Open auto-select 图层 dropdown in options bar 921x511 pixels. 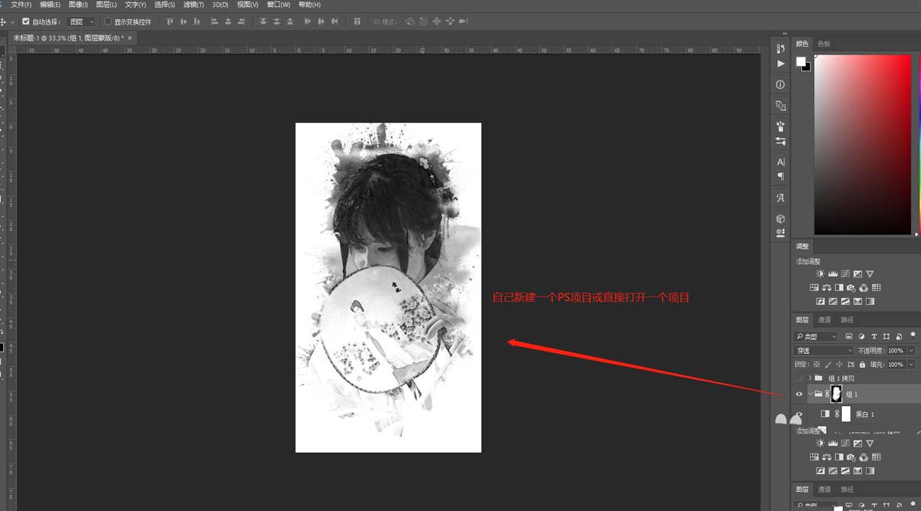coord(81,21)
